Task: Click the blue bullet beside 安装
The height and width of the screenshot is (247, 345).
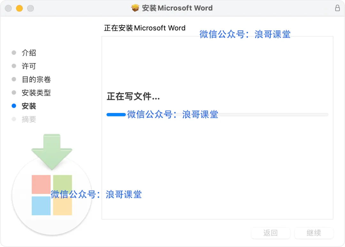Action: pyautogui.click(x=14, y=106)
